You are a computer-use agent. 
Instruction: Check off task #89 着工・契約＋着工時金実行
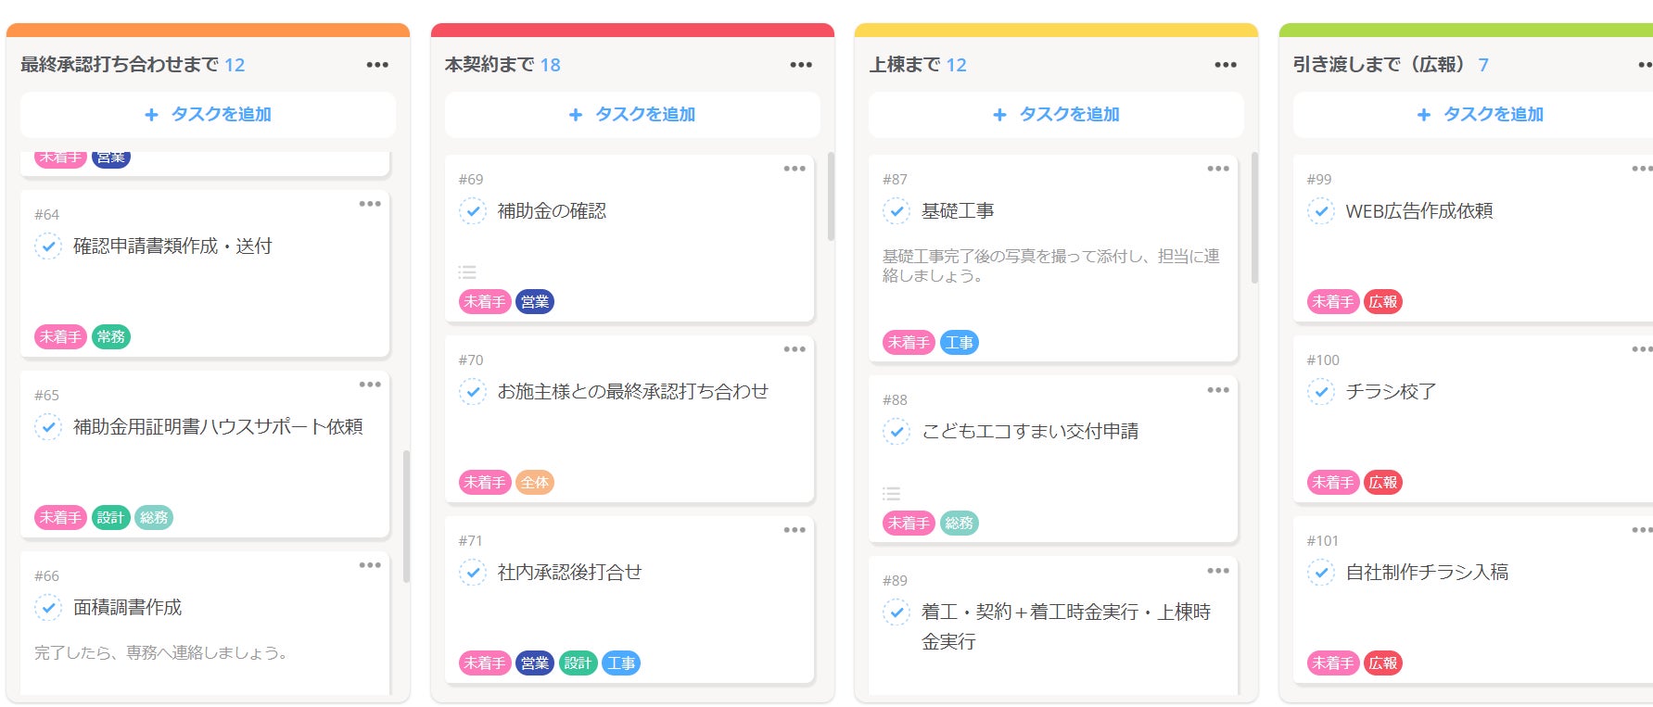tap(896, 612)
